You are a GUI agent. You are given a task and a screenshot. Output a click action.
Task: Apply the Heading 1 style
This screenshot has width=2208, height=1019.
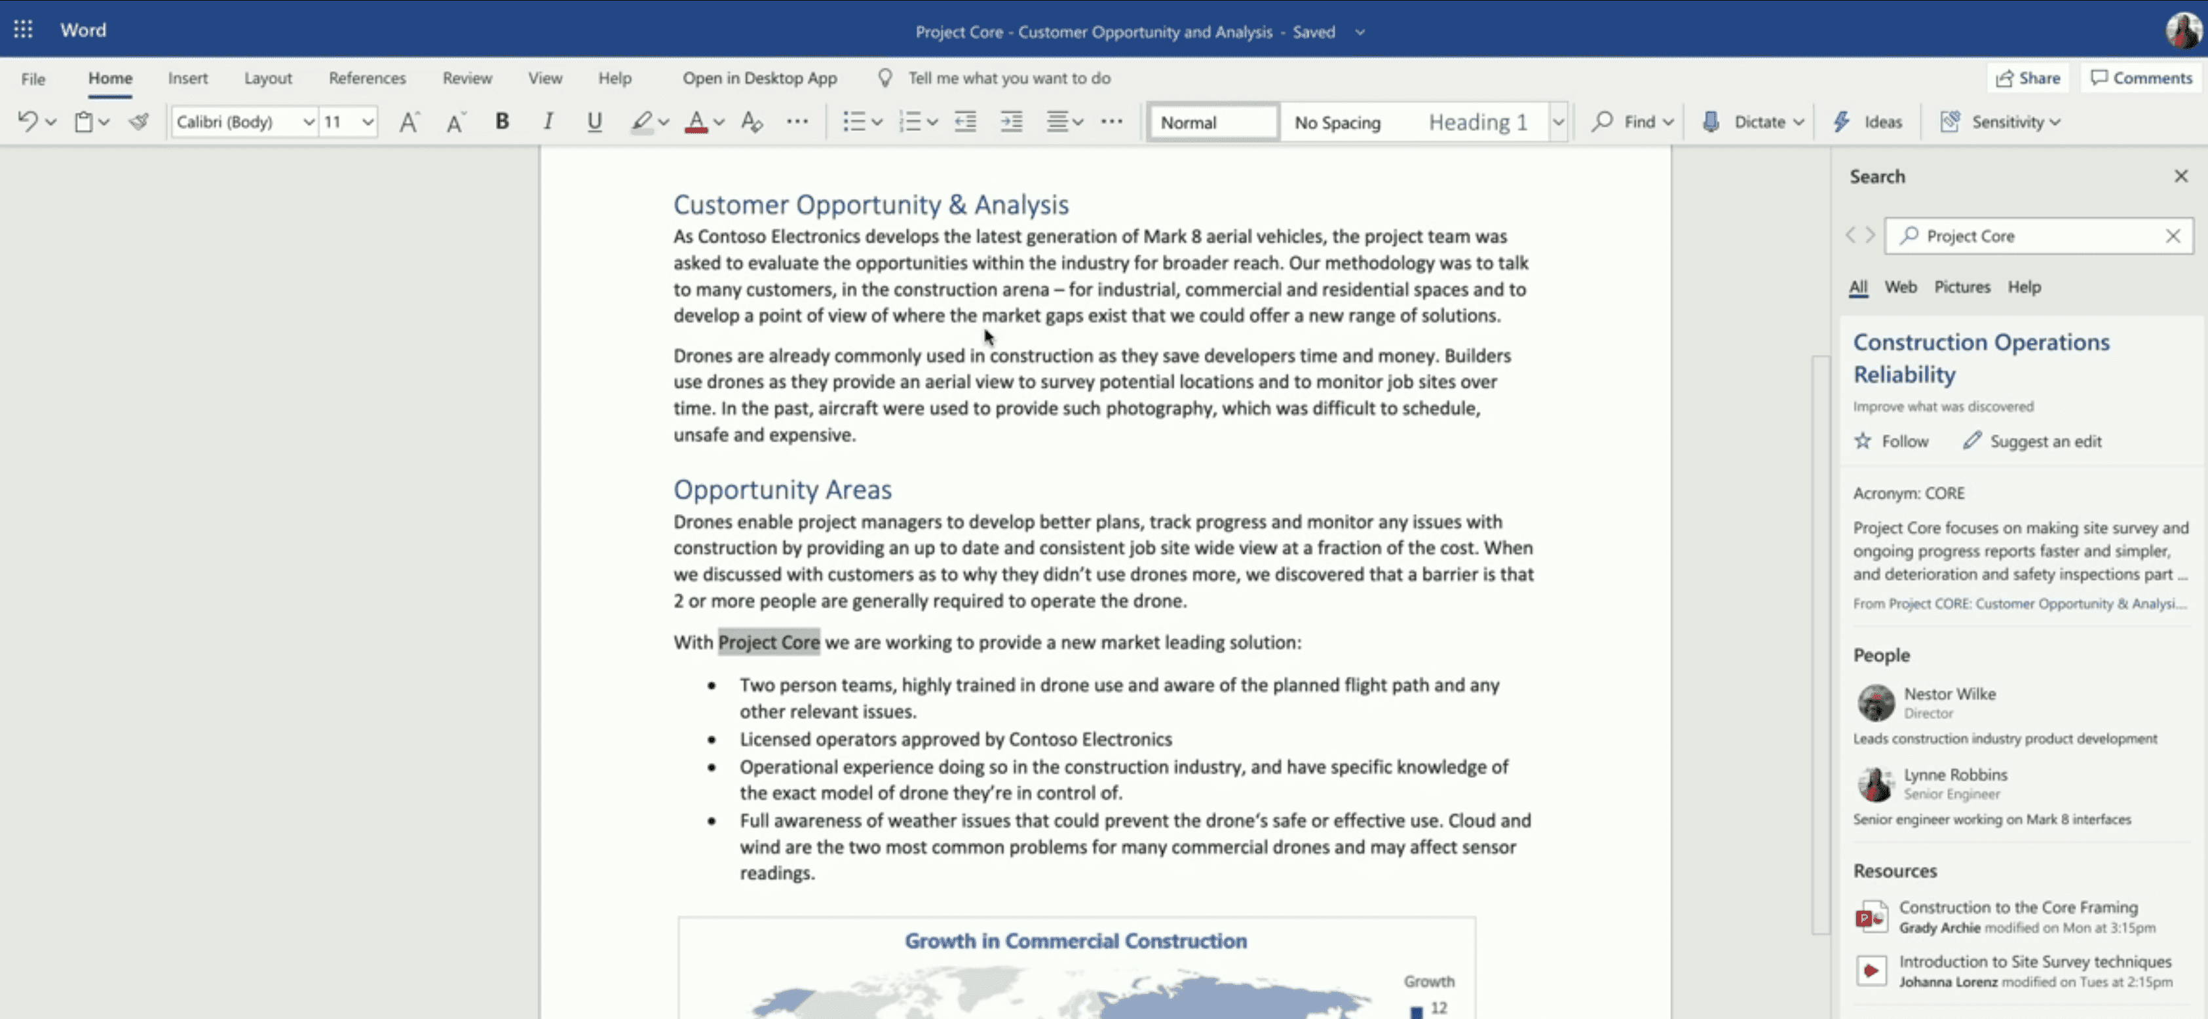click(x=1477, y=122)
